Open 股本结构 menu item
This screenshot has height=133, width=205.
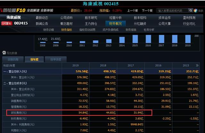click(140, 18)
